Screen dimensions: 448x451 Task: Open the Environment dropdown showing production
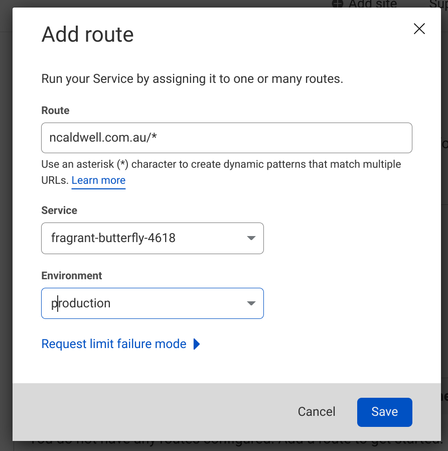(x=152, y=303)
